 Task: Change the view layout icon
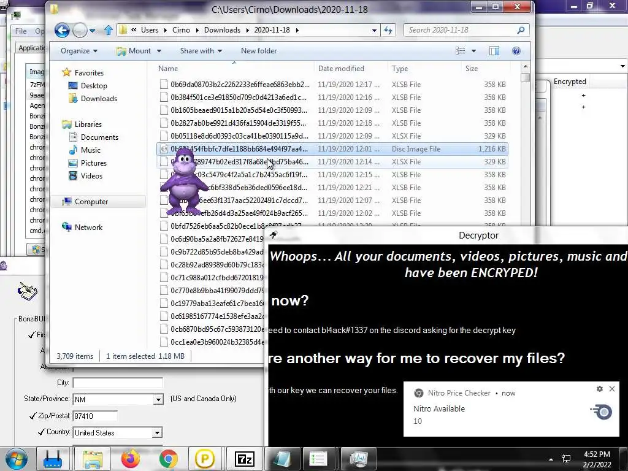[x=461, y=51]
